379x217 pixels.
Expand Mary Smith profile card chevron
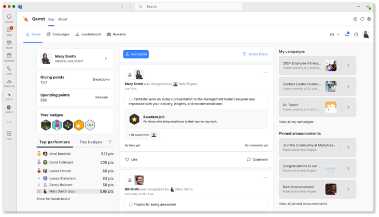106,59
